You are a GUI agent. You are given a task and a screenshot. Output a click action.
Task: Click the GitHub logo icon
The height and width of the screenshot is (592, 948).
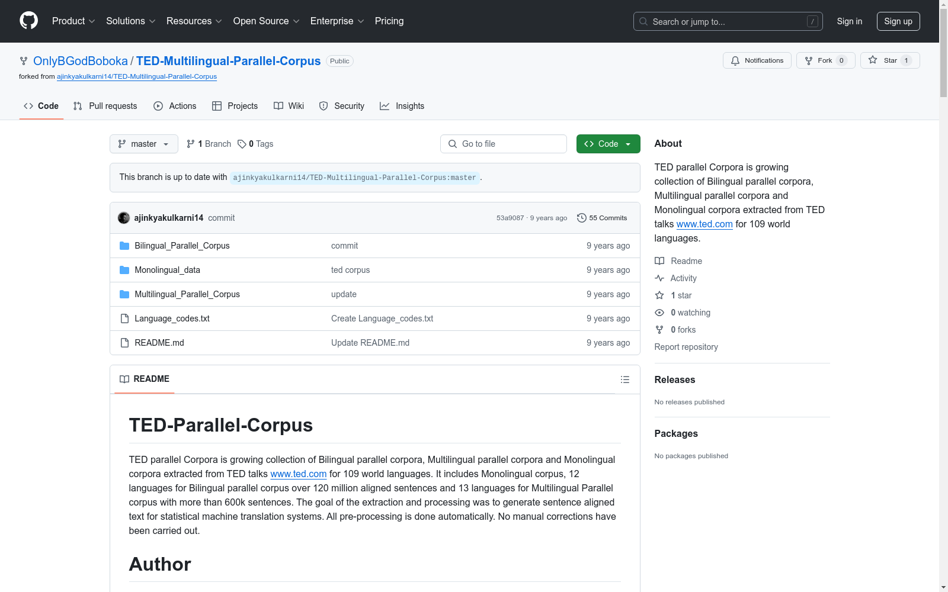click(28, 21)
